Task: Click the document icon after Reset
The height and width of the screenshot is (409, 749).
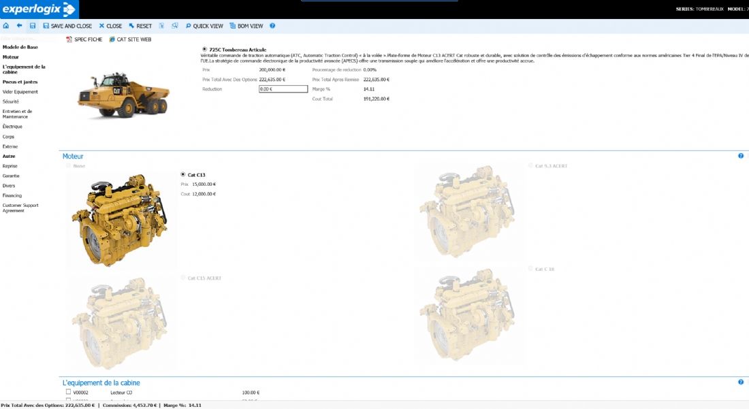Action: [161, 26]
